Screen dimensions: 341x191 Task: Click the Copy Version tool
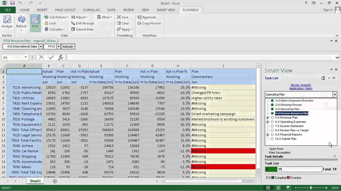pyautogui.click(x=149, y=23)
